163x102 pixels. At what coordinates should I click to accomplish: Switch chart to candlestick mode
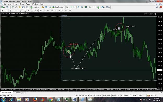(71, 7)
